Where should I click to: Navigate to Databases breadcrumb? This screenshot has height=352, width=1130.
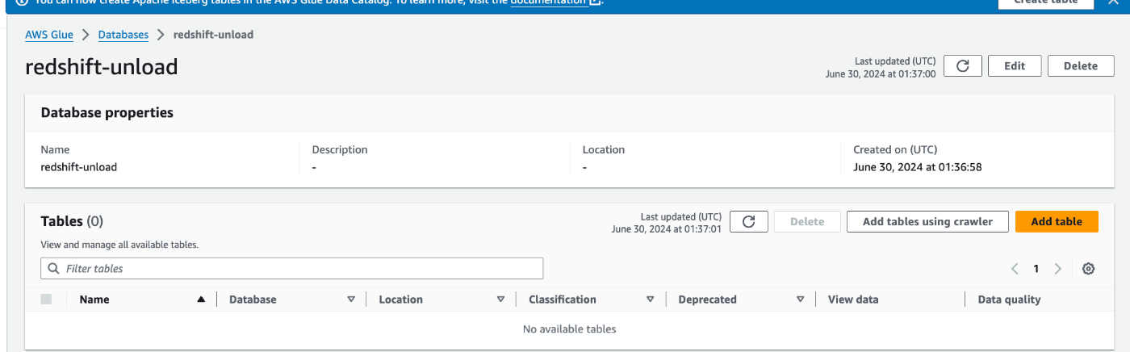point(123,35)
